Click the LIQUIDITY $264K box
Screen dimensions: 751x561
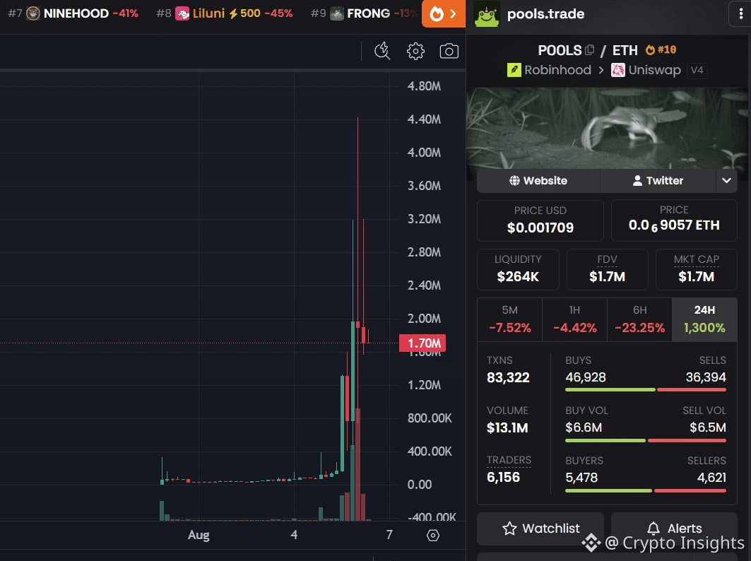(518, 269)
